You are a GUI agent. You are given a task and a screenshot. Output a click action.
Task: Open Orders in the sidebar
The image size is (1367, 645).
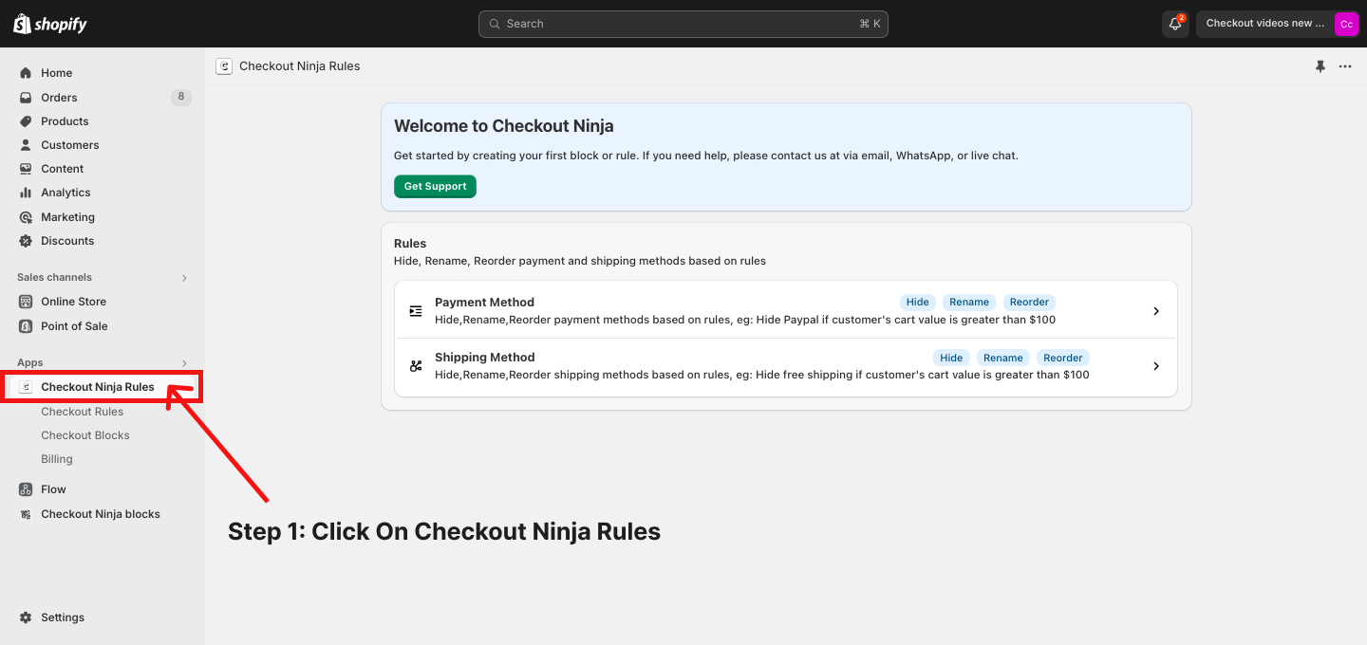tap(59, 98)
